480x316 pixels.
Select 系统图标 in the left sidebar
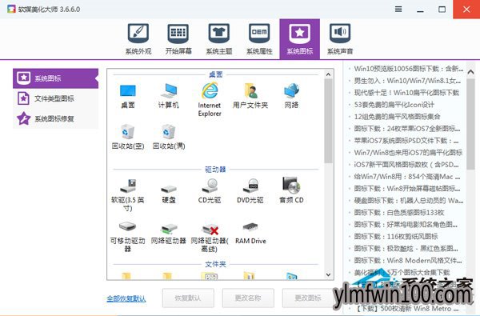point(55,78)
